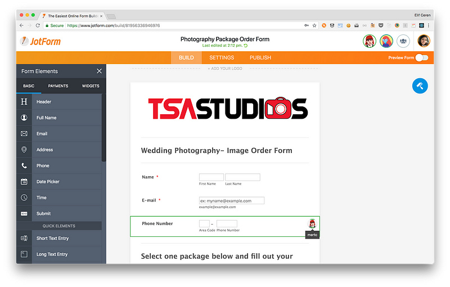
Task: Click the Name field label
Action: [148, 177]
